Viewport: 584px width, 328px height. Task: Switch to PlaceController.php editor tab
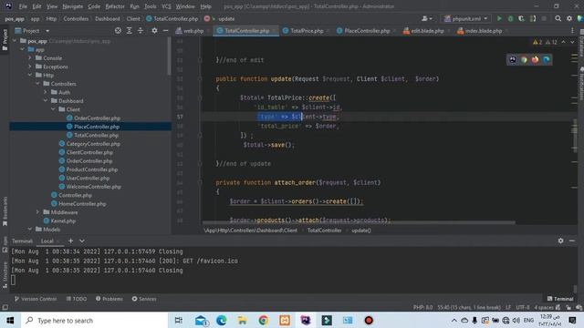click(364, 31)
